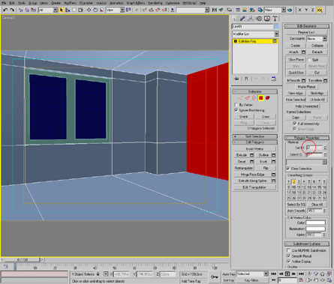This screenshot has width=334, height=284.
Task: Open the Motion command panel tab
Action: coord(259,19)
